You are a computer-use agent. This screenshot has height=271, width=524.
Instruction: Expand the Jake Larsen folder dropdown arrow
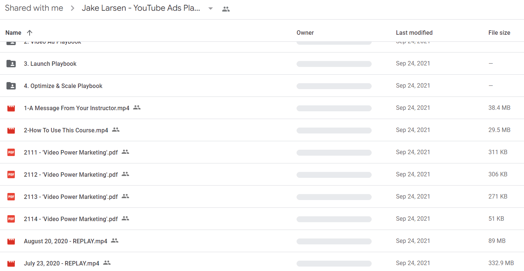[x=210, y=9]
